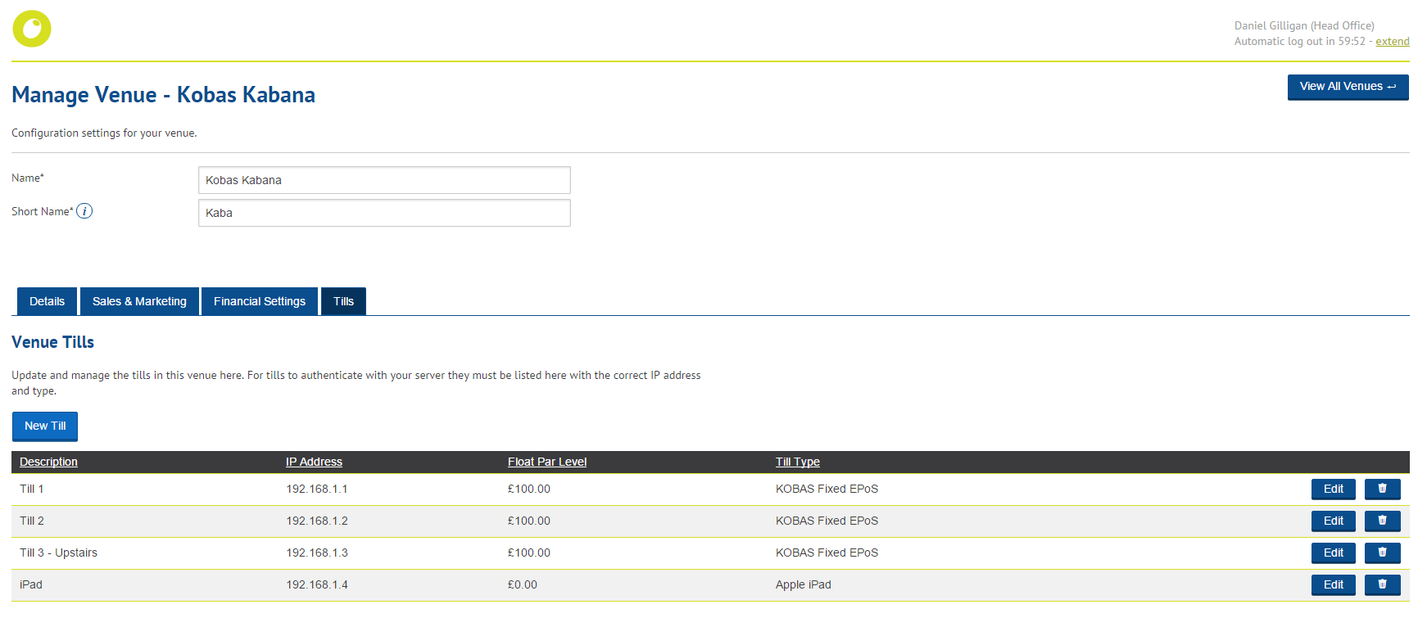
Task: Click into the Short Name field
Action: (383, 213)
